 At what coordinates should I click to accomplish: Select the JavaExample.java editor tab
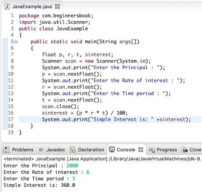[x=32, y=6]
